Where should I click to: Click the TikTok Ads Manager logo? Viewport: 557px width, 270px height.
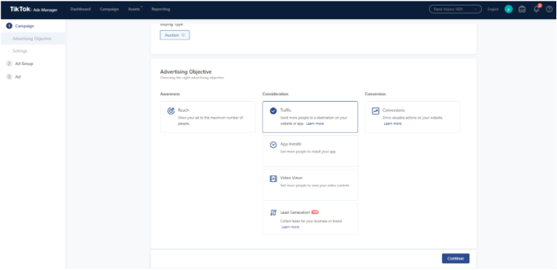33,10
